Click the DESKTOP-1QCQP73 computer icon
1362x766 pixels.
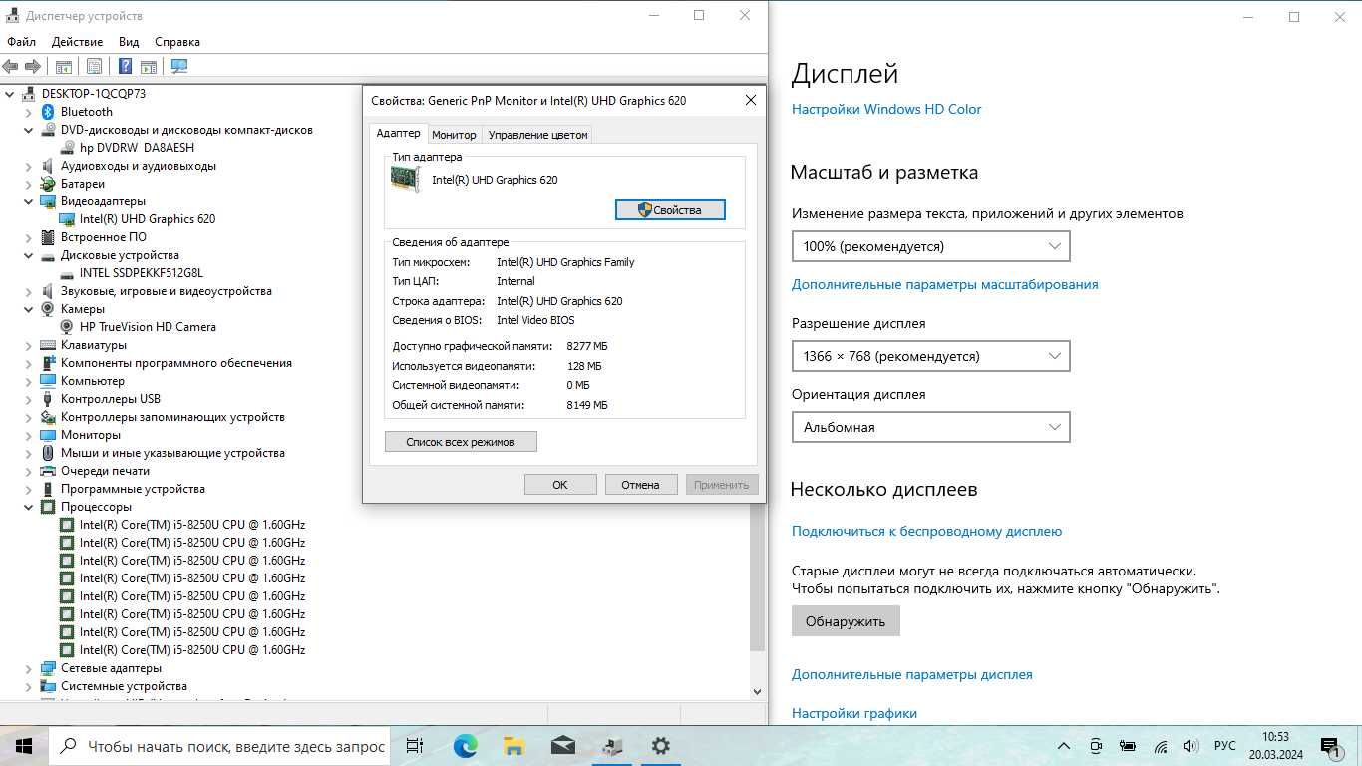(29, 94)
